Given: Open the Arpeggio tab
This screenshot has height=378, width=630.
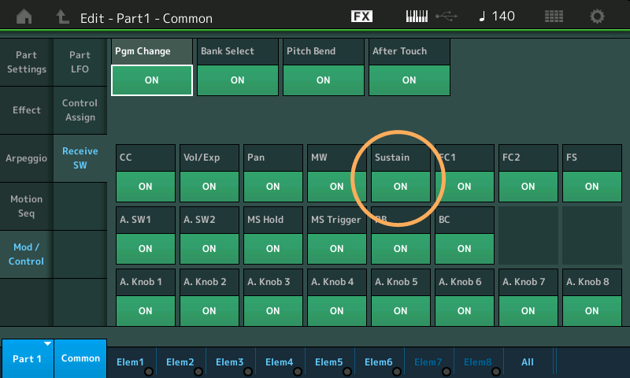Looking at the screenshot, I should click(27, 158).
